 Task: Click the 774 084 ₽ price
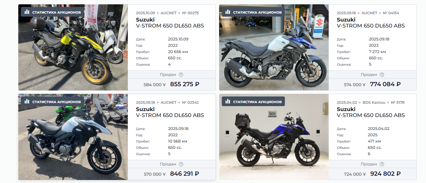click(x=385, y=84)
